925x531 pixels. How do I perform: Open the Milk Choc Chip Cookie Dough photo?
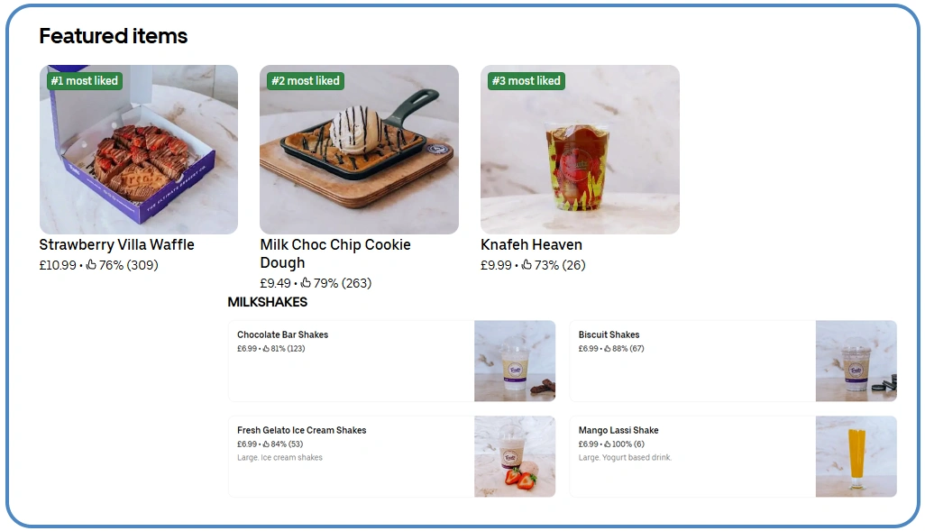tap(359, 150)
